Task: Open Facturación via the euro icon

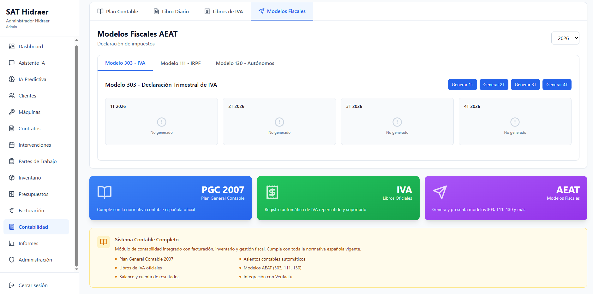Action: point(12,210)
